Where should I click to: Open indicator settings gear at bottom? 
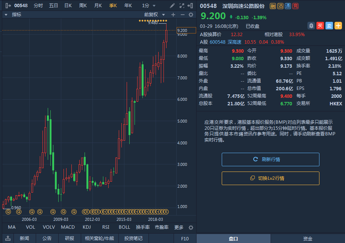coord(191,227)
